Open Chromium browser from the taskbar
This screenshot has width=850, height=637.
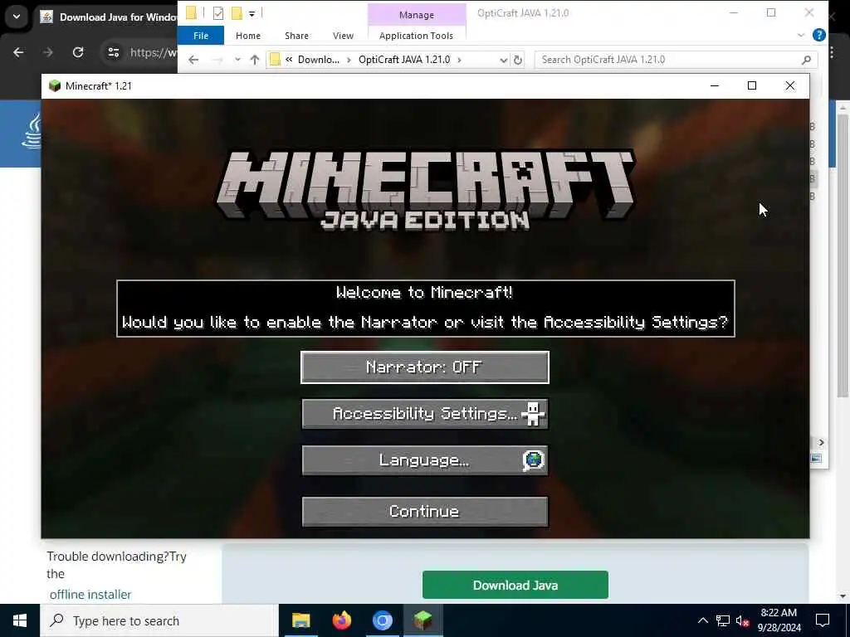click(382, 620)
